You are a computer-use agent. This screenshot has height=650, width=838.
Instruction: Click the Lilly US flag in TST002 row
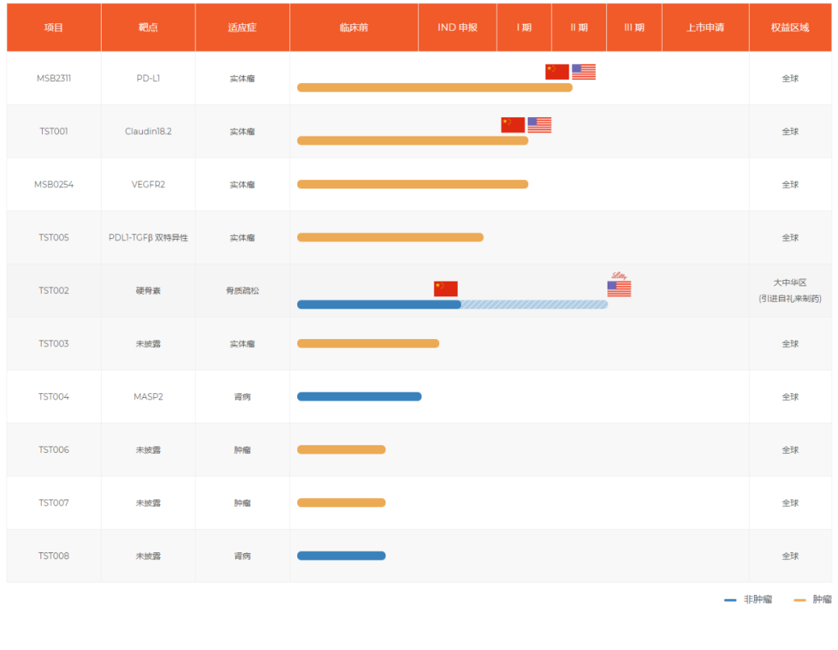(x=619, y=287)
